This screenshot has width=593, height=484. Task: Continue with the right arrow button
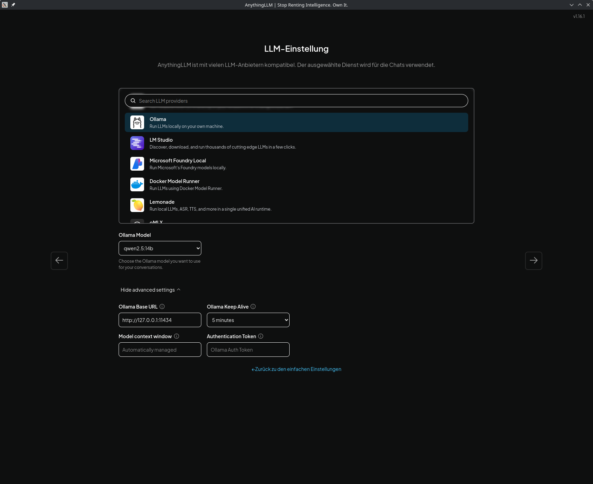point(534,261)
